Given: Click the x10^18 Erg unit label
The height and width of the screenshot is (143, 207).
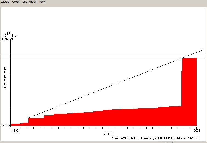Looking at the screenshot, I should click(x=9, y=35).
